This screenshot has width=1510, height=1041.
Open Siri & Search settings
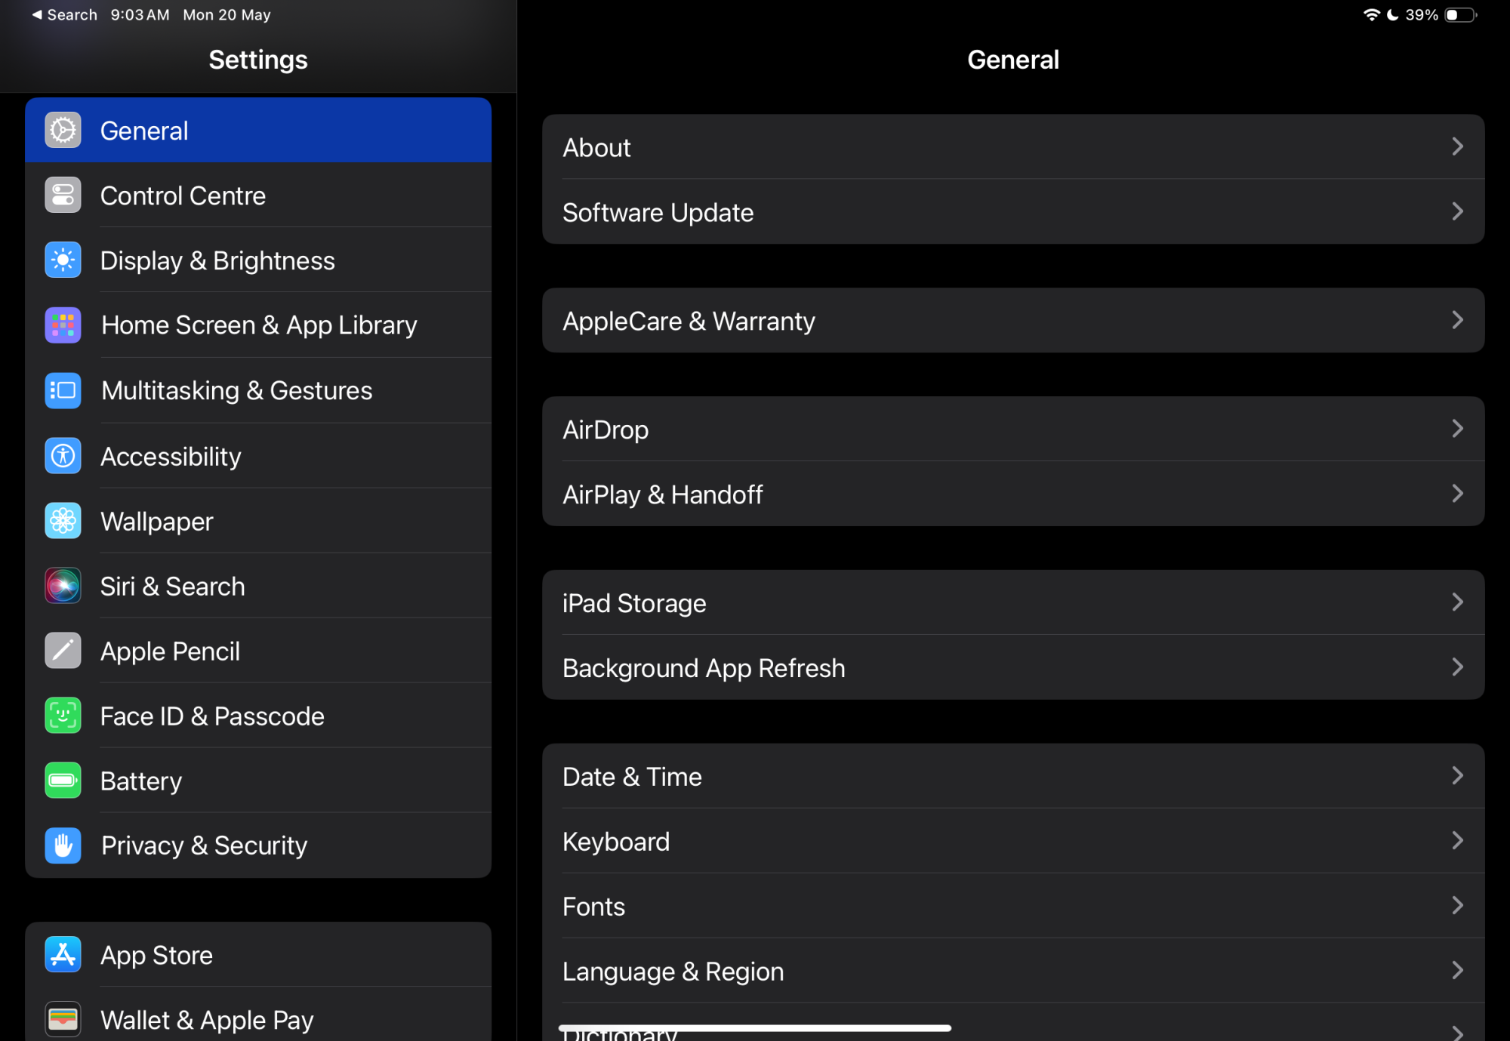pyautogui.click(x=258, y=586)
